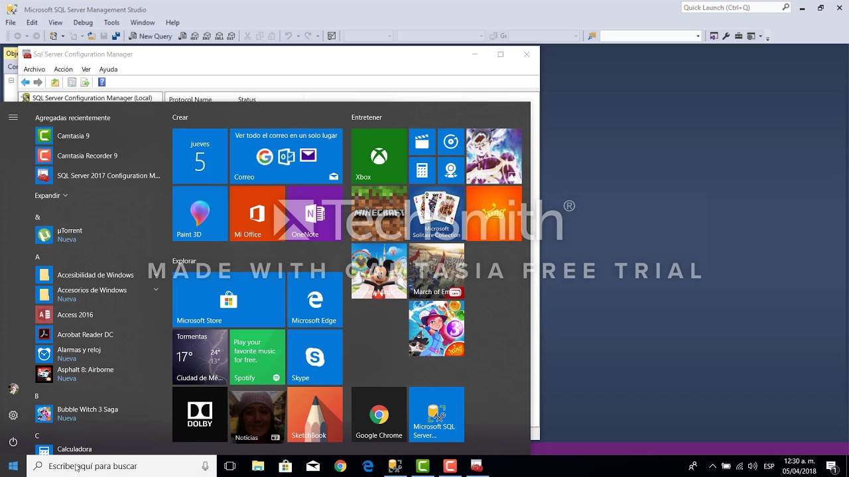Image resolution: width=849 pixels, height=477 pixels.
Task: Expand the recently added list with Expandir
Action: pos(51,195)
